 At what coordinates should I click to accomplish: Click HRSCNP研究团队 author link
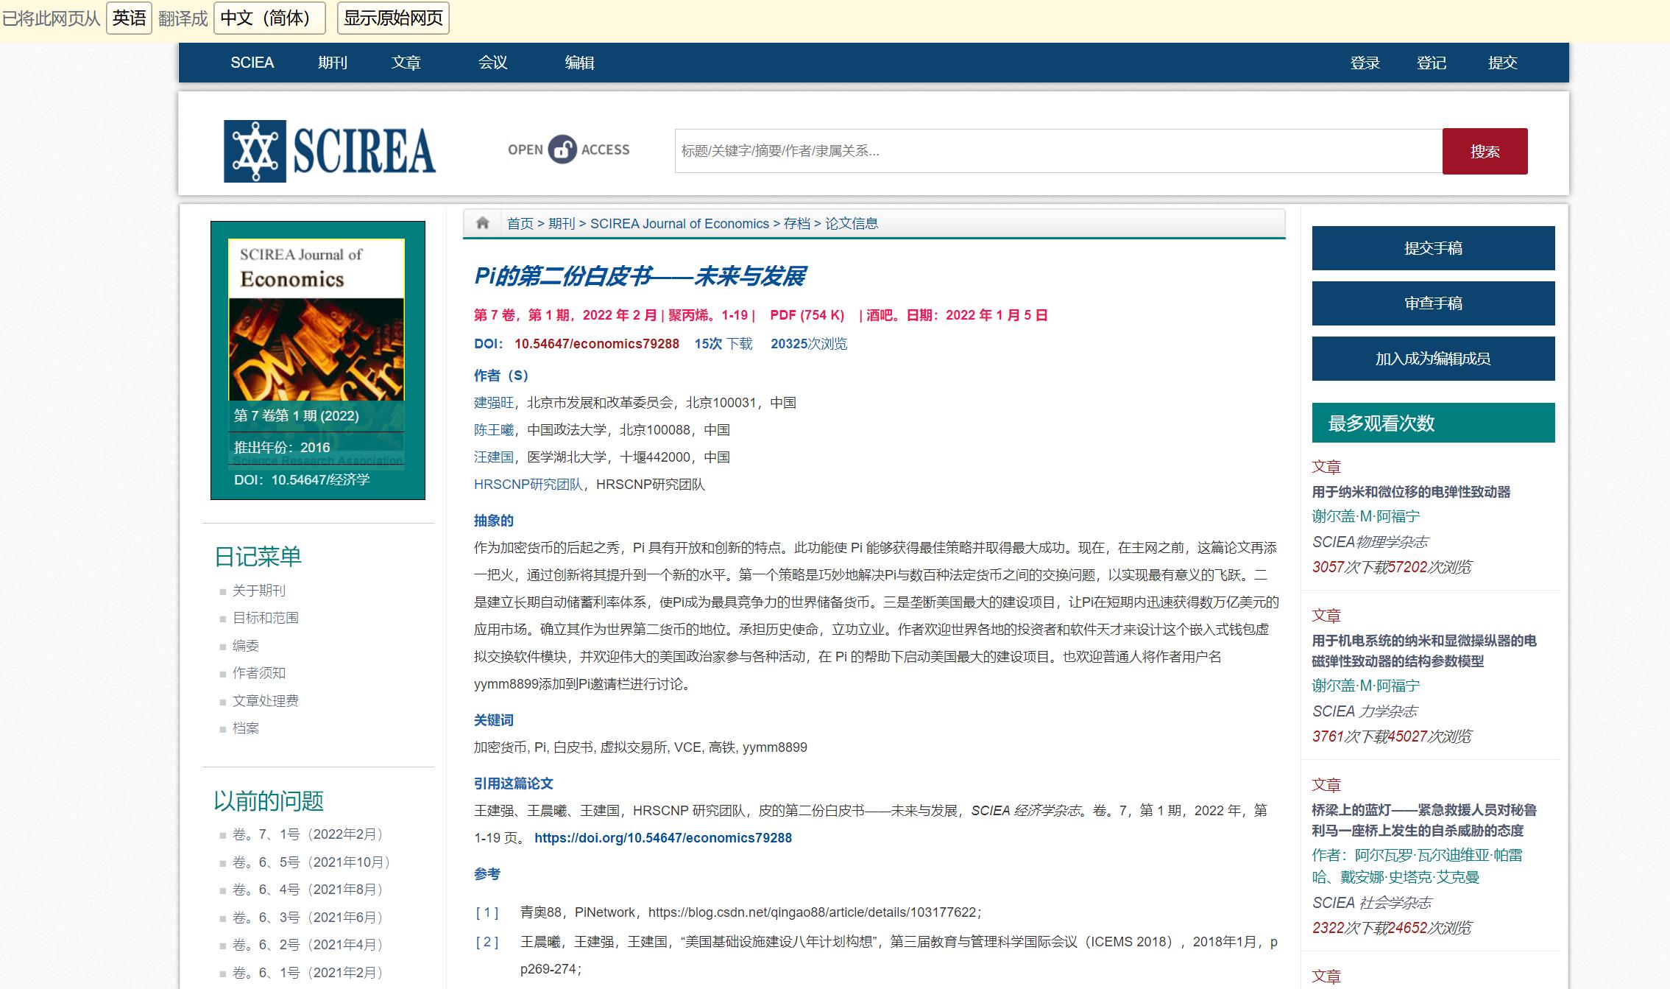[x=528, y=485]
